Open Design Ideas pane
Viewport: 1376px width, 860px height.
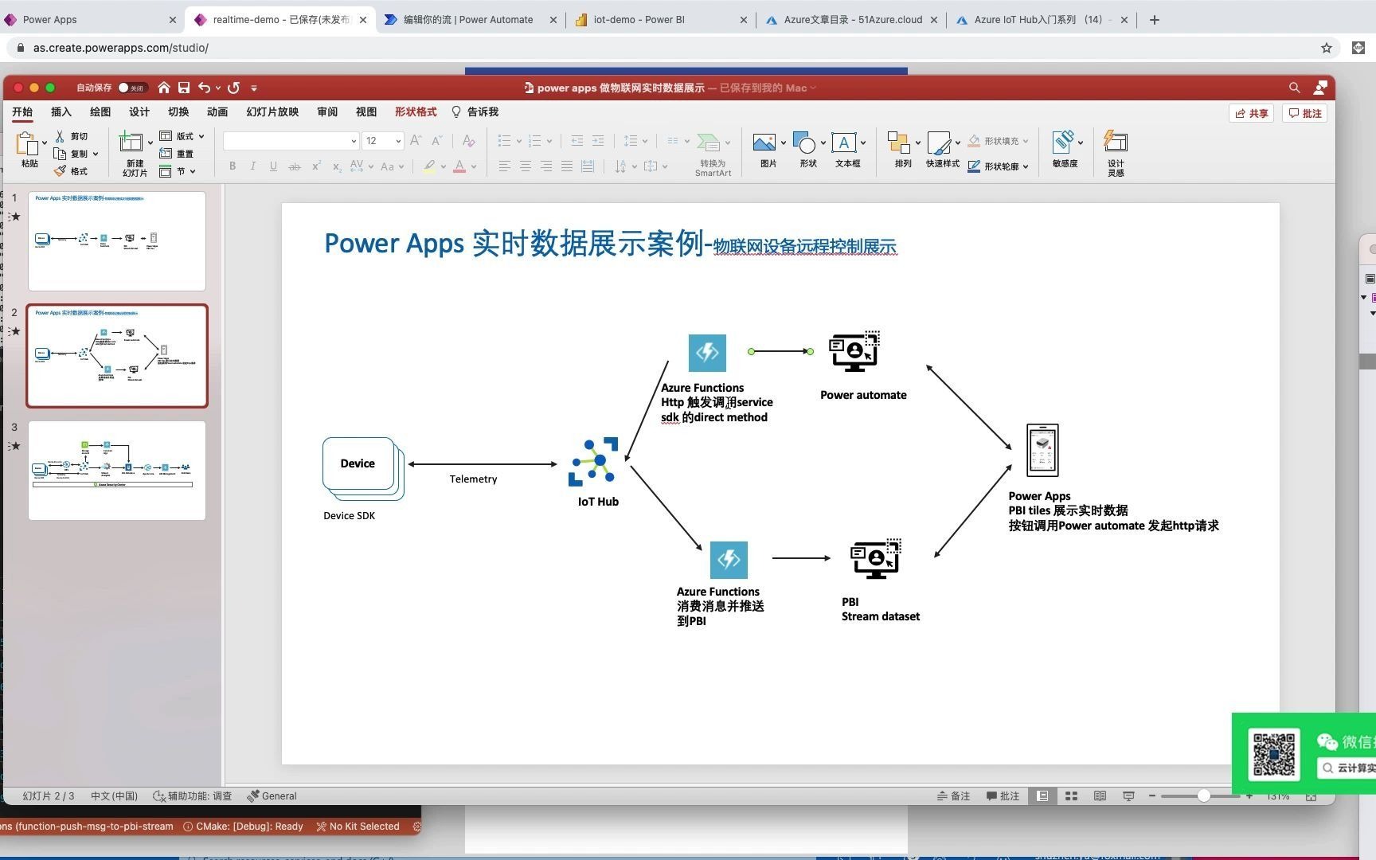click(x=1116, y=153)
